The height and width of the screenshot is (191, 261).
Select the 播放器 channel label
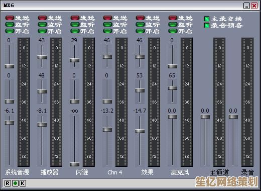click(49, 172)
